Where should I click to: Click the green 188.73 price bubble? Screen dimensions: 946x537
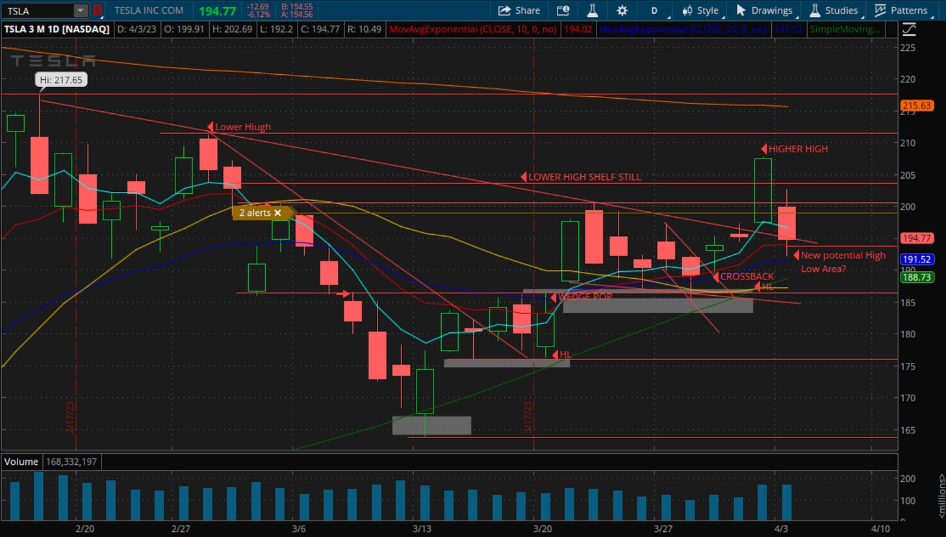point(917,277)
